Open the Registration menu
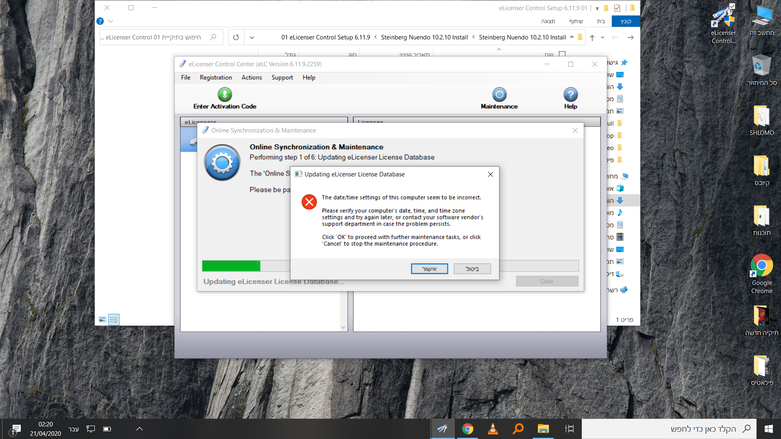Viewport: 781px width, 439px height. [x=216, y=77]
